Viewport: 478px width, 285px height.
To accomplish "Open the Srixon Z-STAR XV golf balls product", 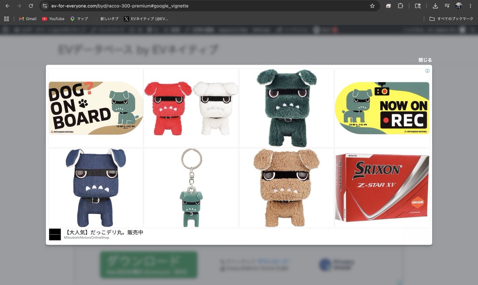I will tap(382, 188).
